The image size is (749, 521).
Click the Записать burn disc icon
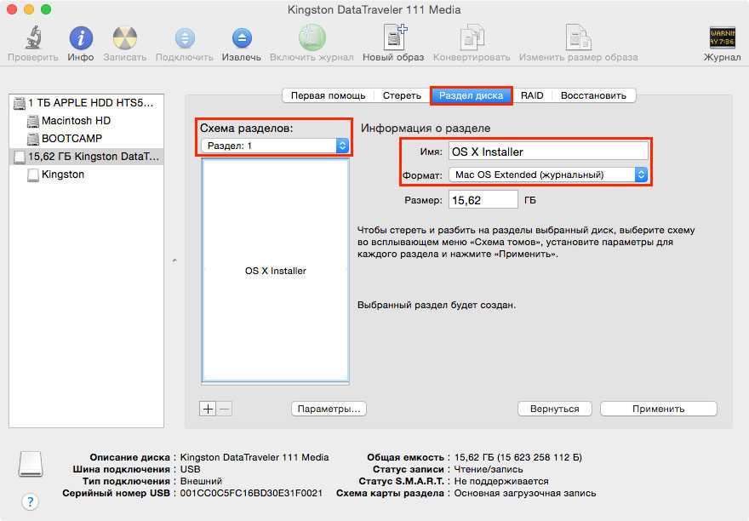click(x=124, y=37)
